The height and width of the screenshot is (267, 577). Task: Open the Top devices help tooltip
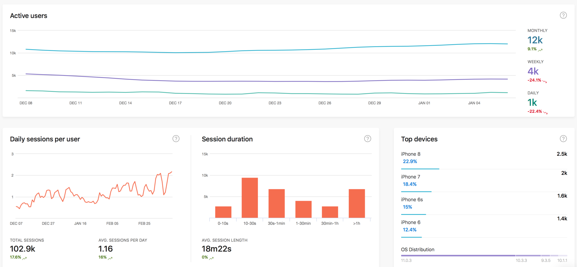563,139
